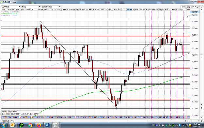Image resolution: width=204 pixels, height=128 pixels.
Task: Click the system clock showing 11/6/2021
Action: (197, 125)
